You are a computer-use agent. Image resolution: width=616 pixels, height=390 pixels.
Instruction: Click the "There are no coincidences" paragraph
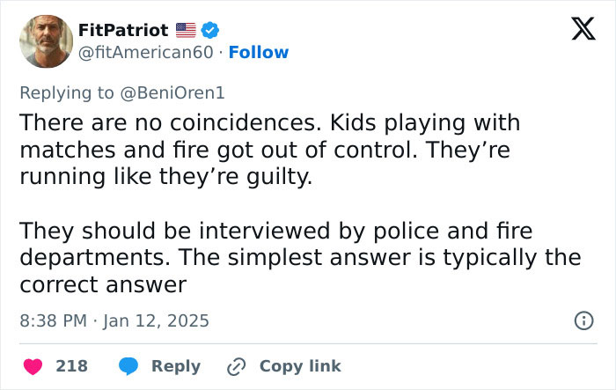click(x=269, y=147)
